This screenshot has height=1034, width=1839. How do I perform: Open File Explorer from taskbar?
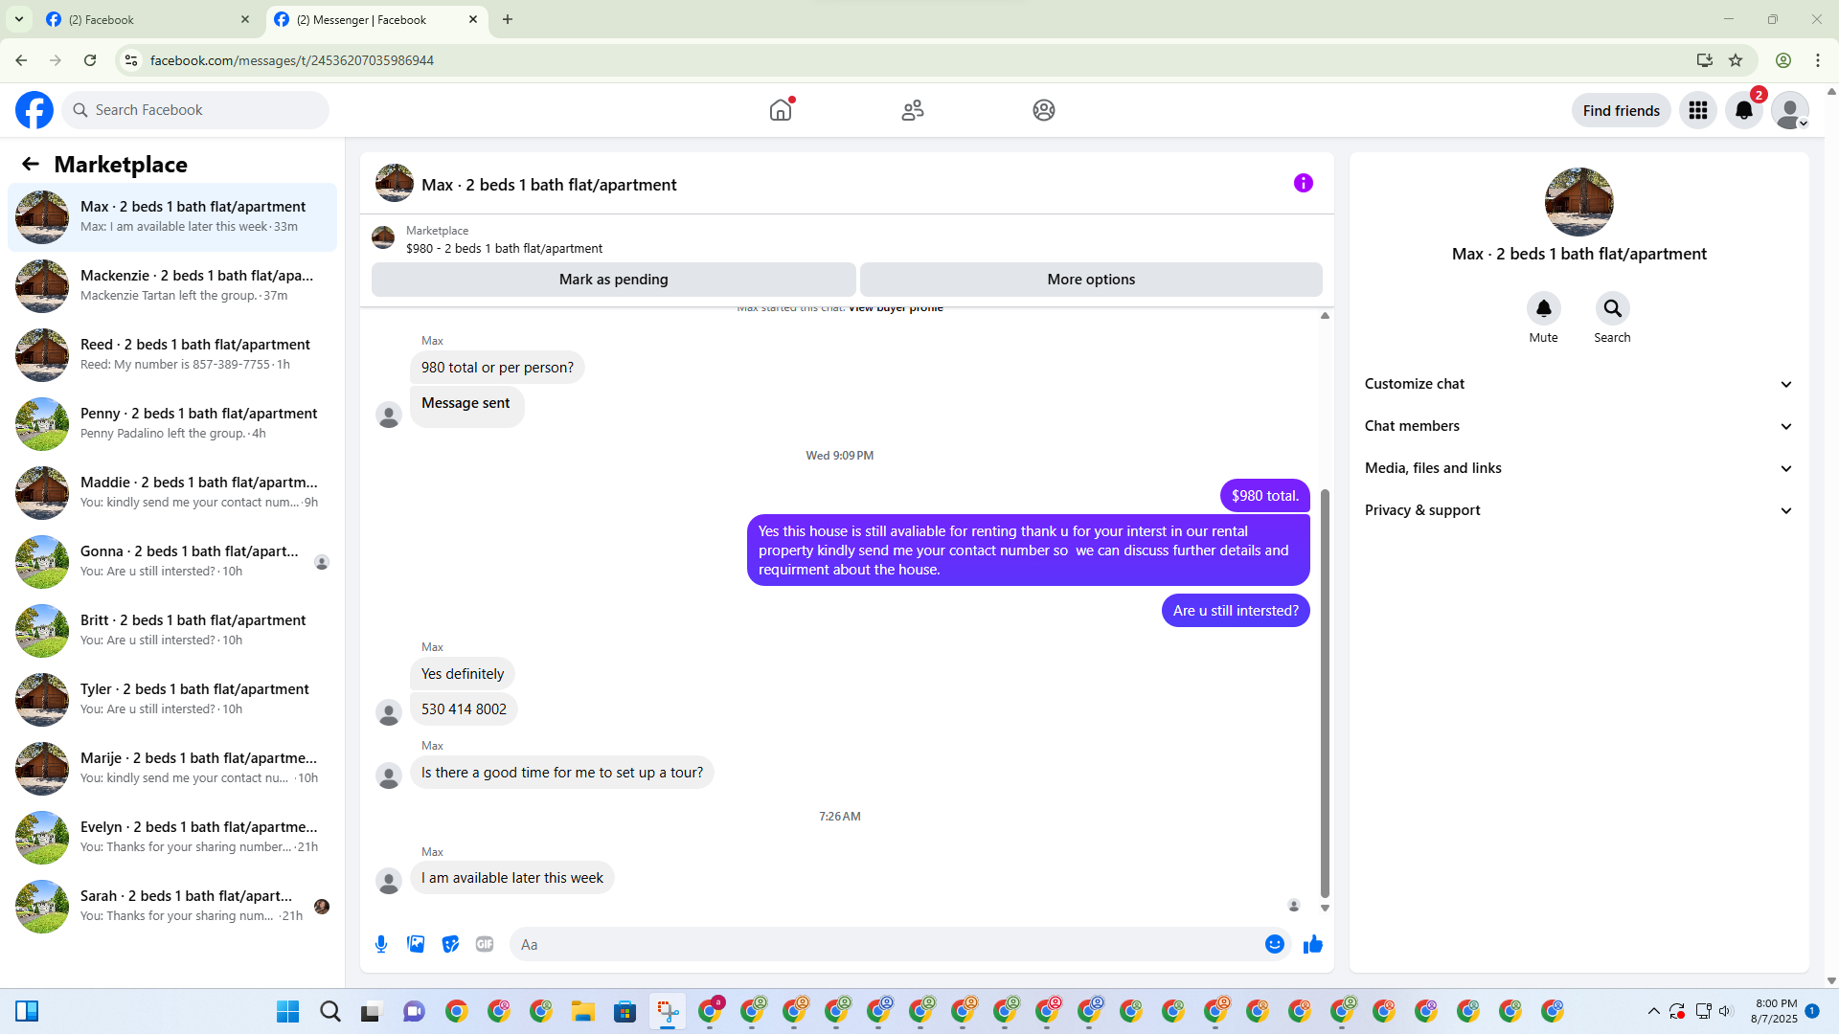[x=582, y=1011]
